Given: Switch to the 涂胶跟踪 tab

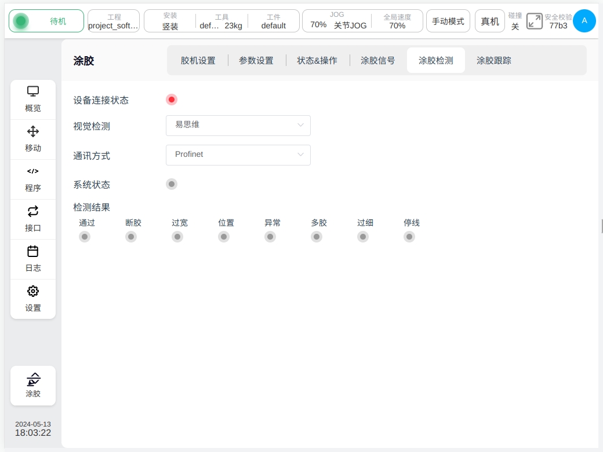Looking at the screenshot, I should 493,60.
